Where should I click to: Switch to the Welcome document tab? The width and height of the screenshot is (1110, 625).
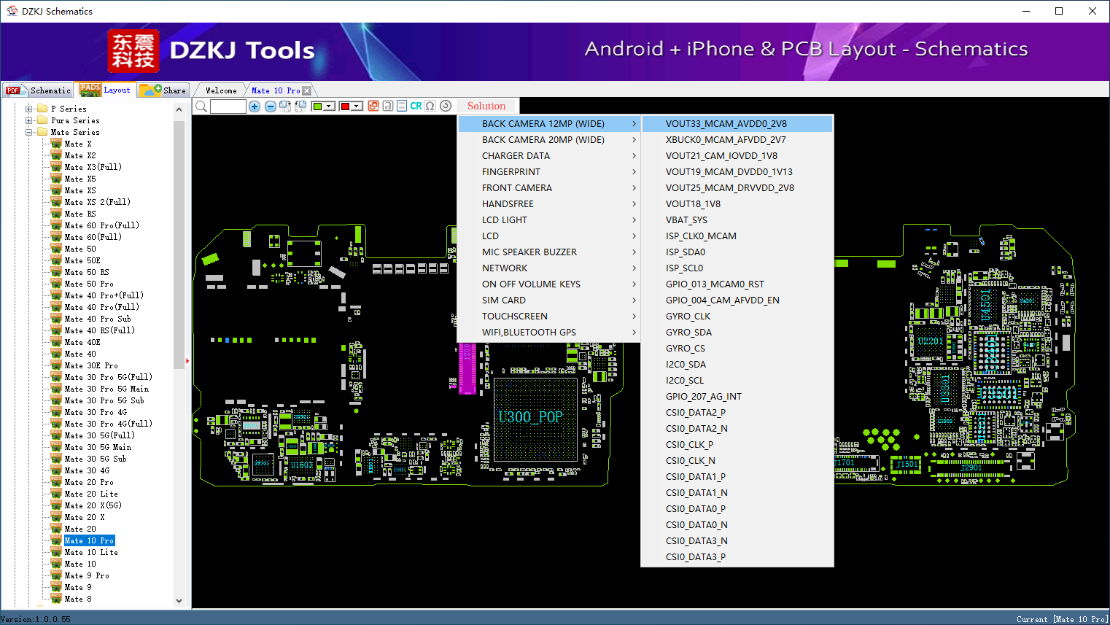[x=221, y=90]
